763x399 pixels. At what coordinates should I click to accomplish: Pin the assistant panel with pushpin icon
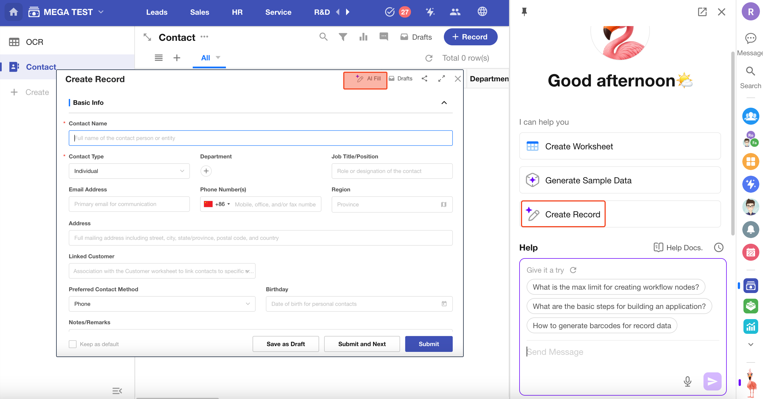coord(524,12)
